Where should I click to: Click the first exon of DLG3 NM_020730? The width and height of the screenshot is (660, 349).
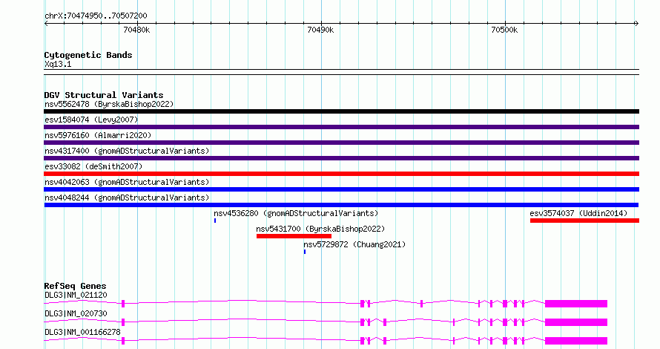click(123, 322)
